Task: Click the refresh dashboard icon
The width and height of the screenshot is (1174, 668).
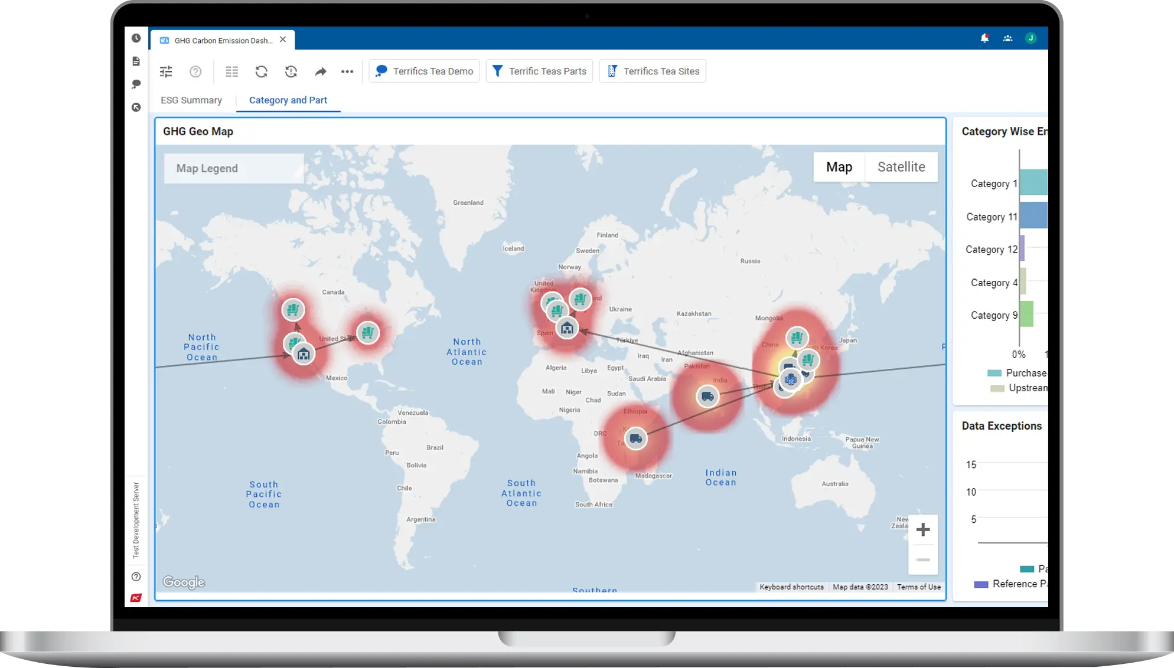Action: pyautogui.click(x=261, y=71)
